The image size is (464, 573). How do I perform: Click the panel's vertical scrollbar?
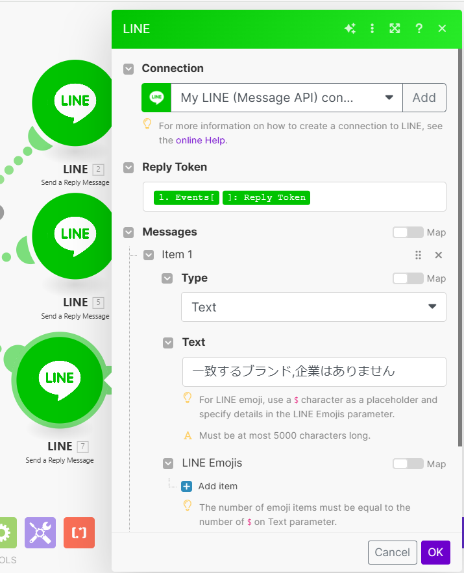point(459,247)
